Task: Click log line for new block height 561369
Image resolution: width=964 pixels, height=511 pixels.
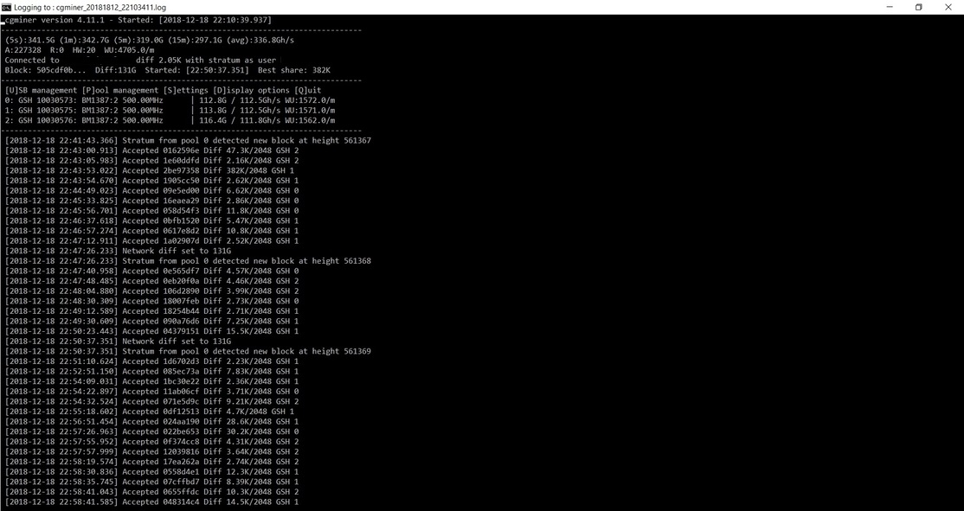Action: 188,351
